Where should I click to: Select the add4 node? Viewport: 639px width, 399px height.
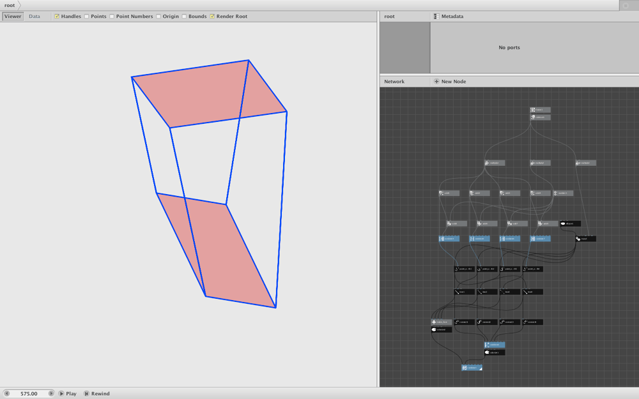pos(541,193)
